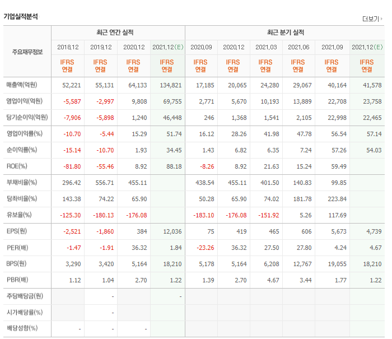Select the 당좌비율(%) row label
The height and width of the screenshot is (339, 392).
click(x=22, y=199)
